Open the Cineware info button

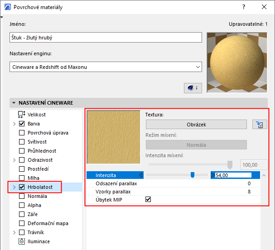click(x=193, y=88)
